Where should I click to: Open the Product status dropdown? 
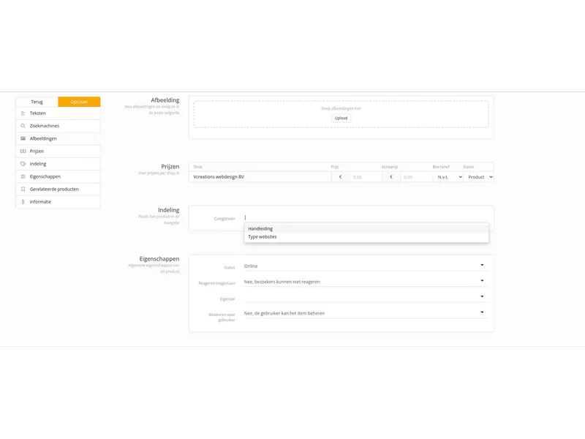coord(479,177)
